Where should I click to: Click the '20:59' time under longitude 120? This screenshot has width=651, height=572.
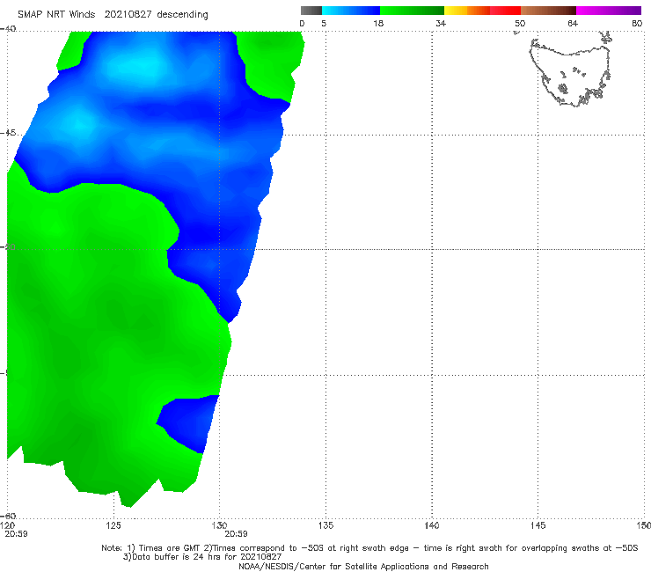(x=16, y=534)
